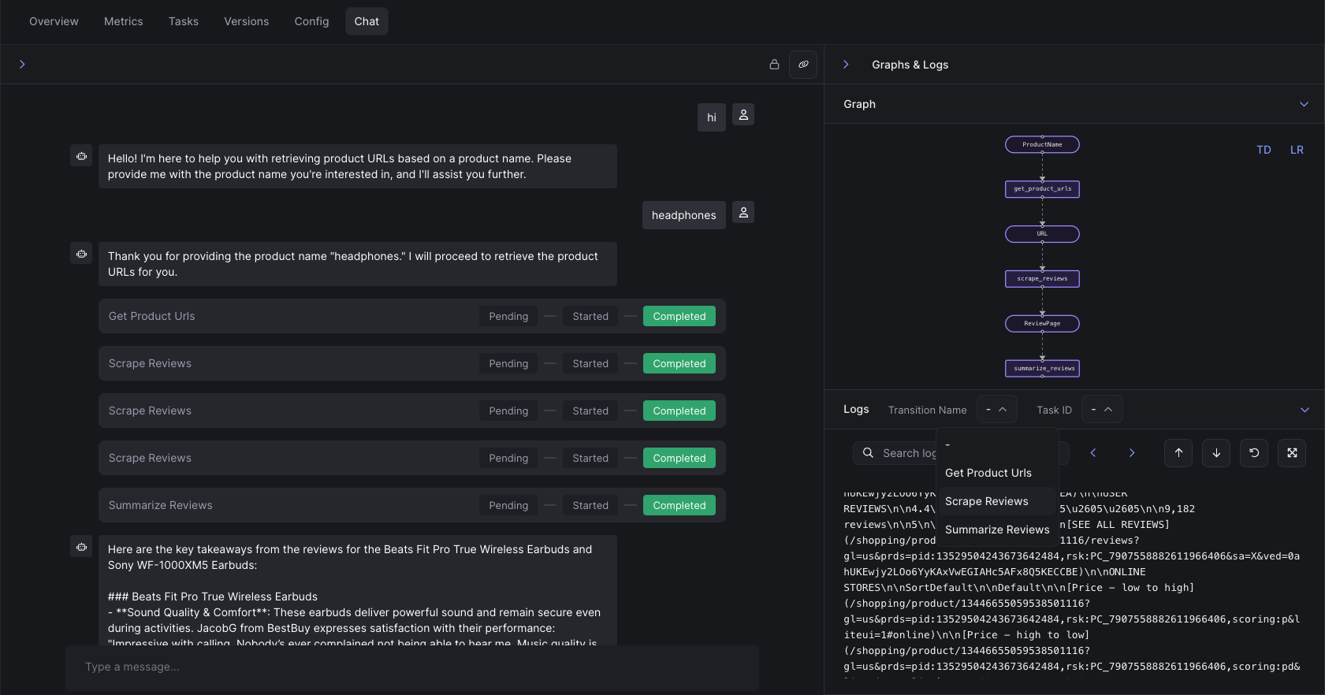Image resolution: width=1325 pixels, height=695 pixels.
Task: Click the ReviewPage graph node
Action: [1042, 324]
